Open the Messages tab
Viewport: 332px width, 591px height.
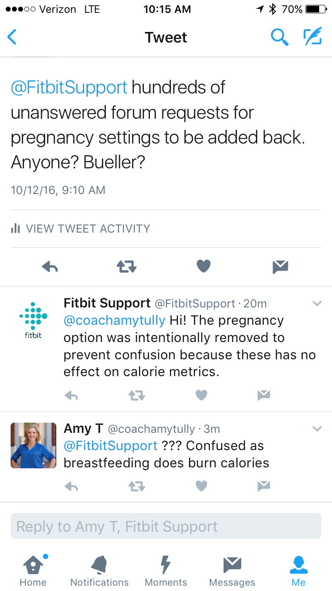pyautogui.click(x=232, y=571)
